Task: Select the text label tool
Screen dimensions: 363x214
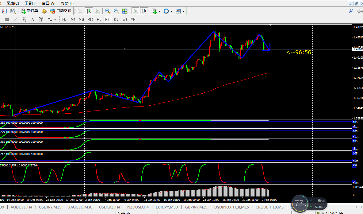Action: (x=41, y=19)
